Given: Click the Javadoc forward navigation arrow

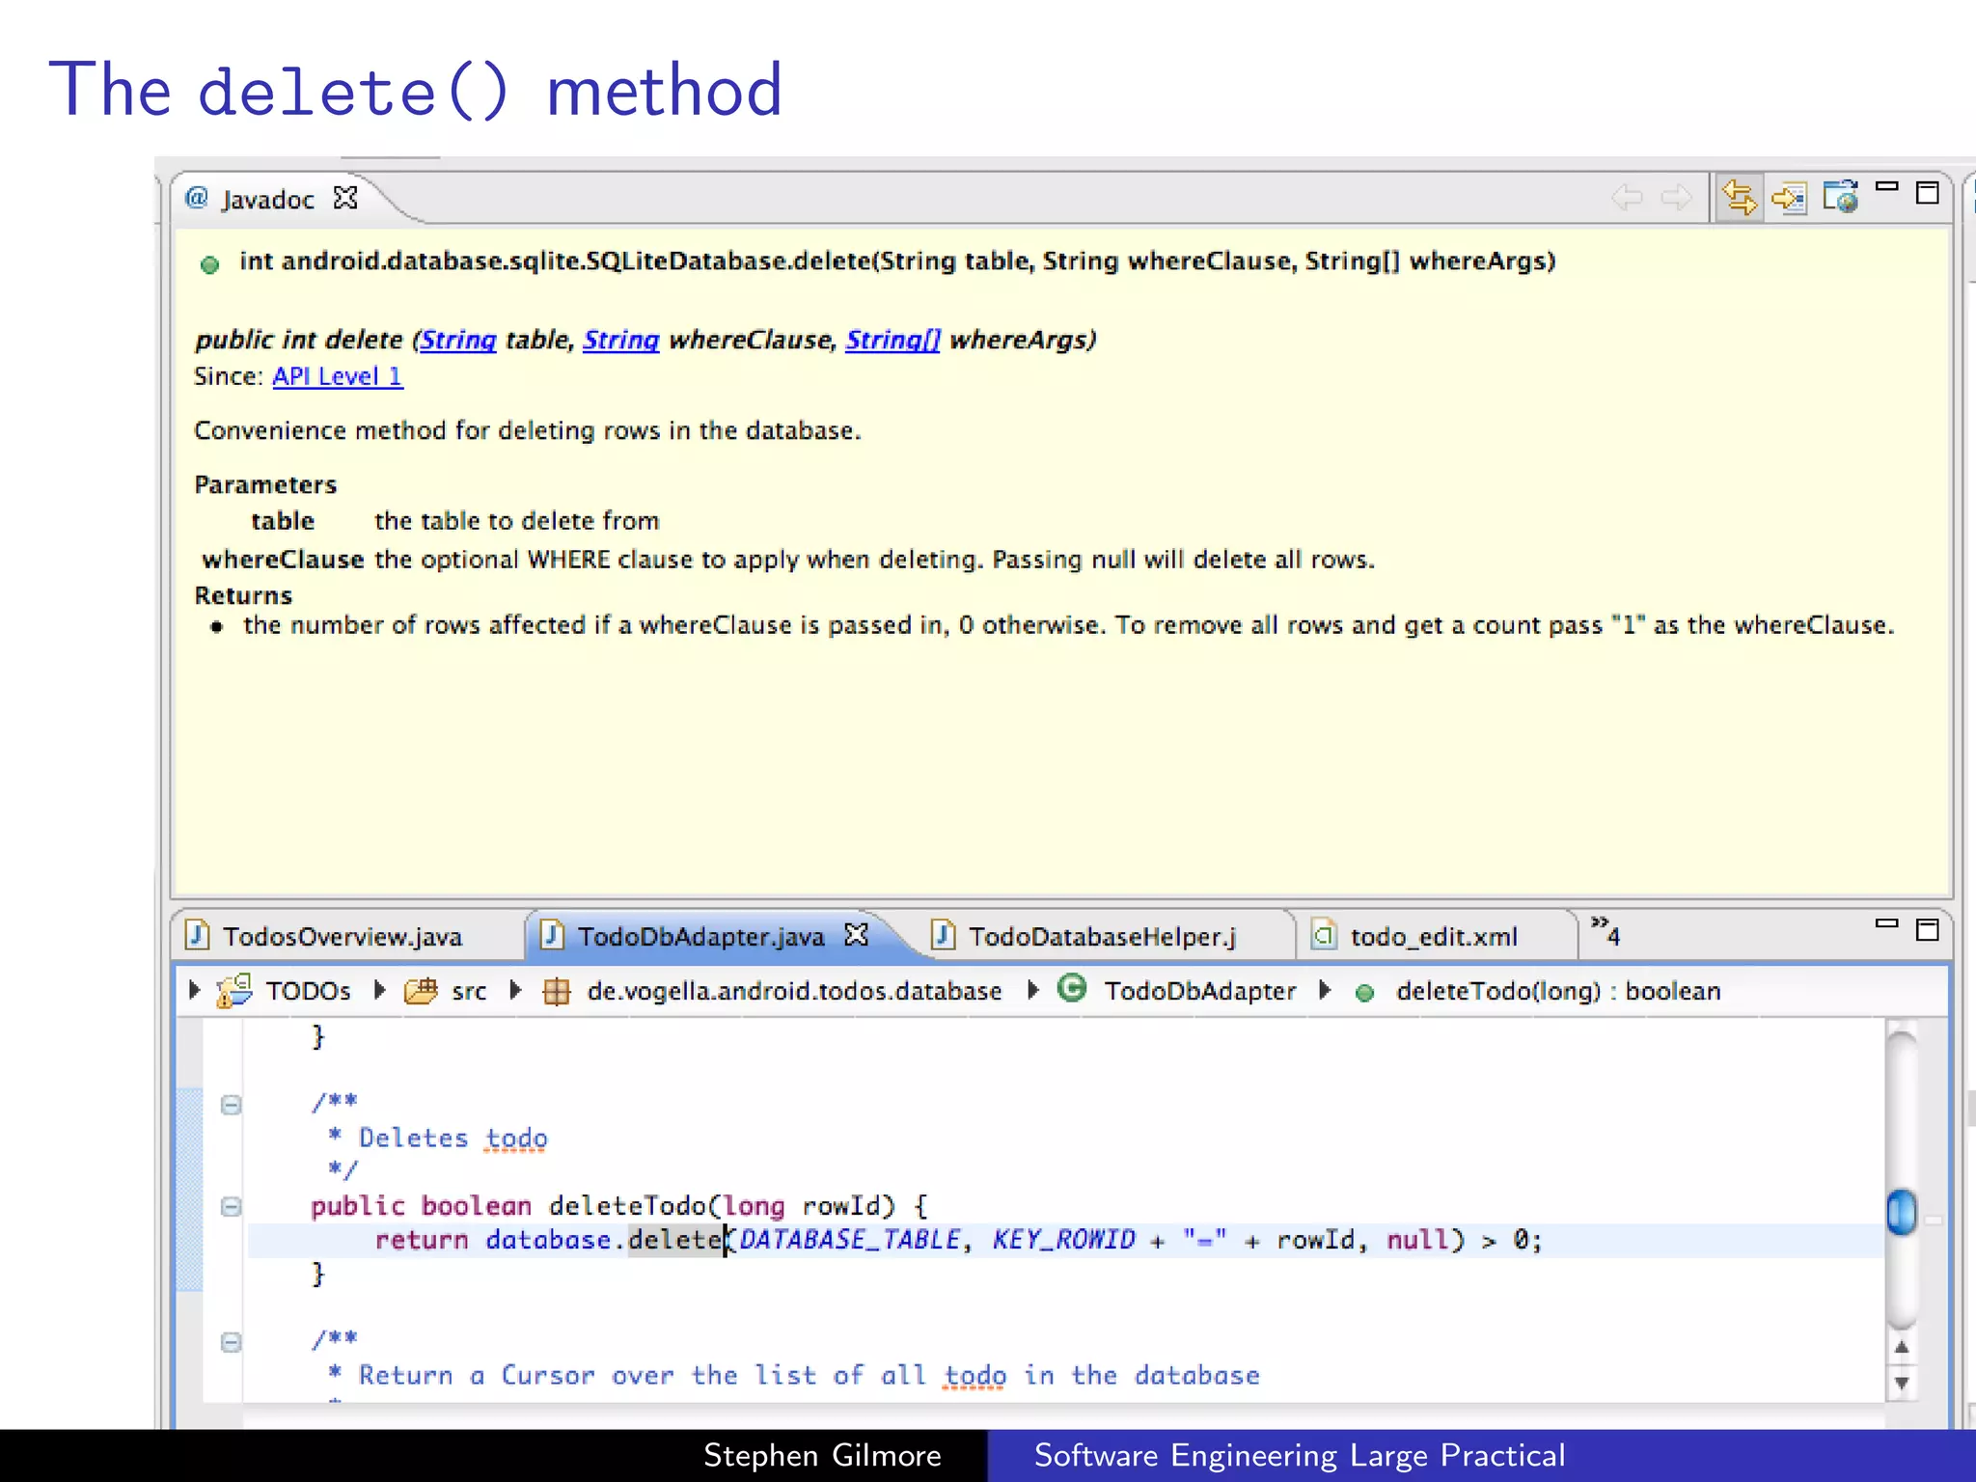Looking at the screenshot, I should click(x=1677, y=198).
